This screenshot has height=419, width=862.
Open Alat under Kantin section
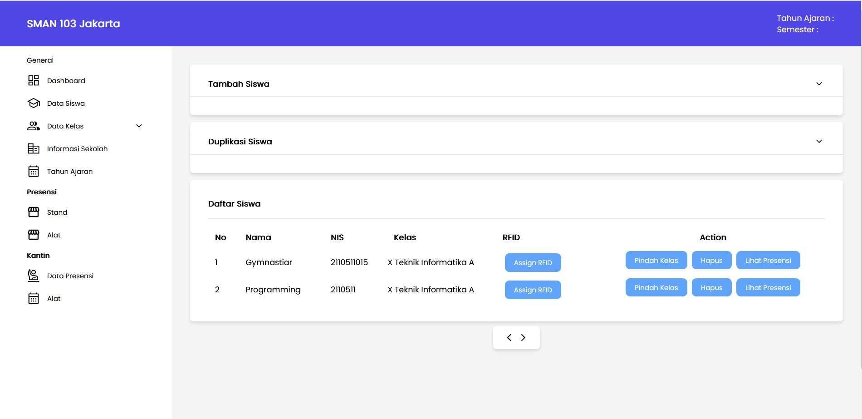[54, 298]
